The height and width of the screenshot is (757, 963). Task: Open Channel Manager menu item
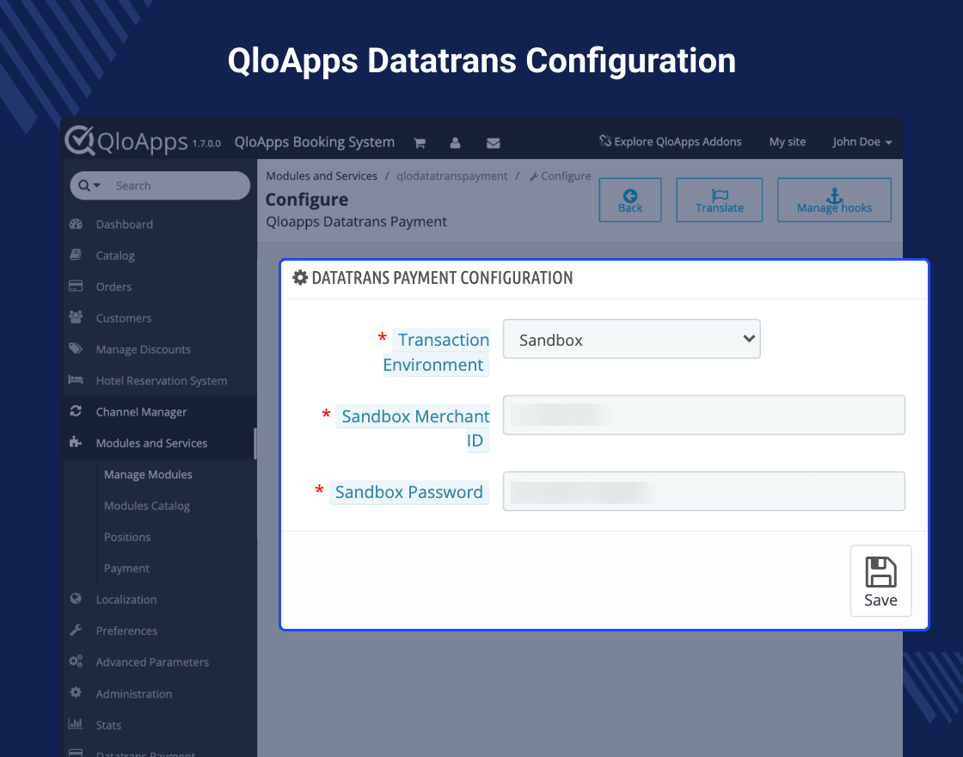[141, 412]
